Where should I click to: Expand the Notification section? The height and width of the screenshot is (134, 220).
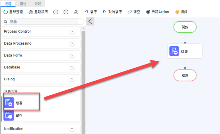click(x=72, y=129)
